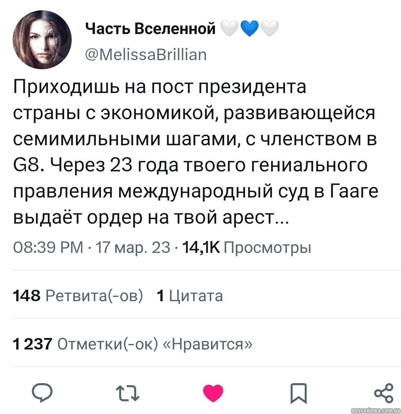Click the 08:39 PM timestamp
The width and height of the screenshot is (401, 414).
pos(48,248)
